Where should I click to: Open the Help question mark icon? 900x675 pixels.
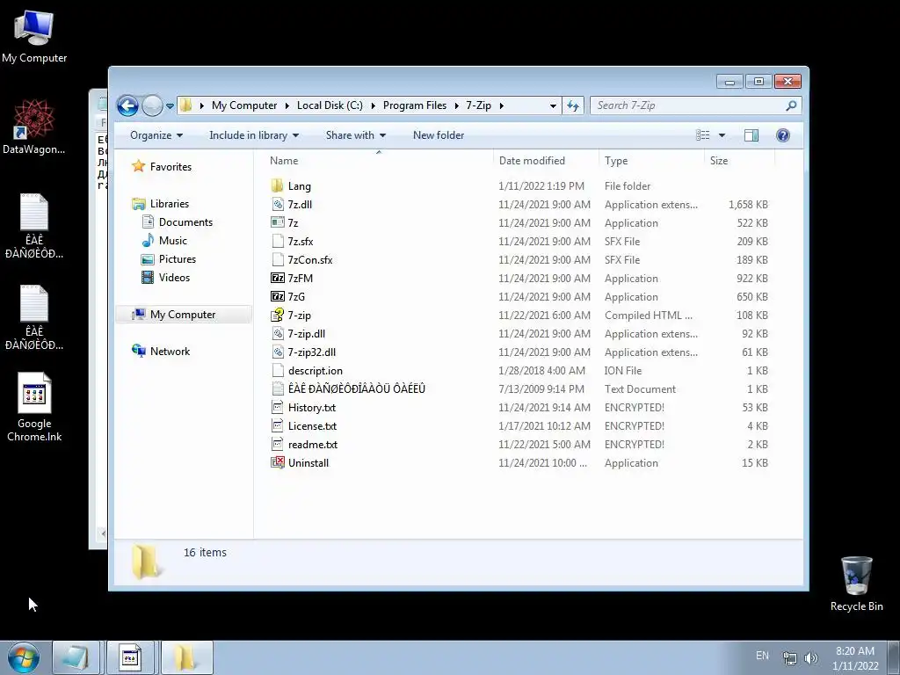[783, 135]
